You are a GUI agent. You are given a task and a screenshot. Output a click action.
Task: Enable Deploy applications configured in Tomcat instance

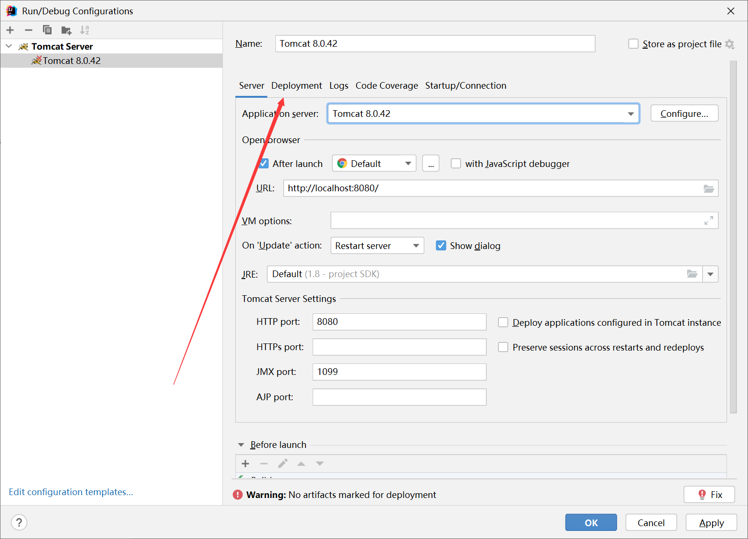503,322
